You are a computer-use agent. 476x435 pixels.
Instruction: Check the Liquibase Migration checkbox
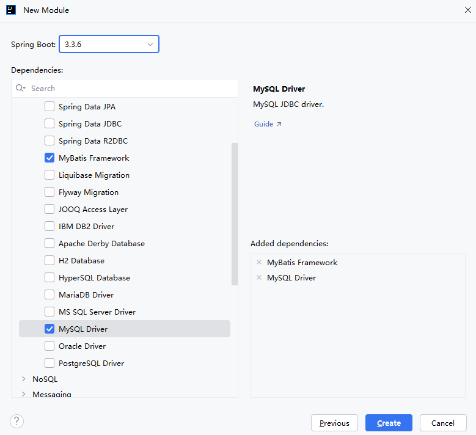[49, 175]
